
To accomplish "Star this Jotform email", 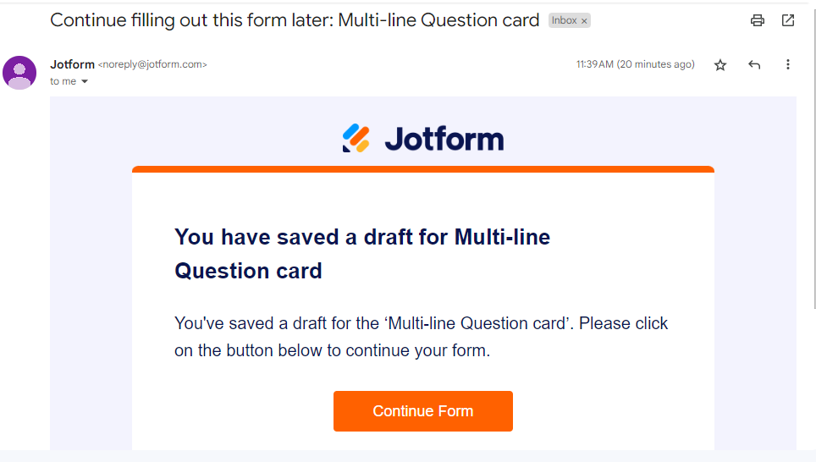I will tap(720, 65).
